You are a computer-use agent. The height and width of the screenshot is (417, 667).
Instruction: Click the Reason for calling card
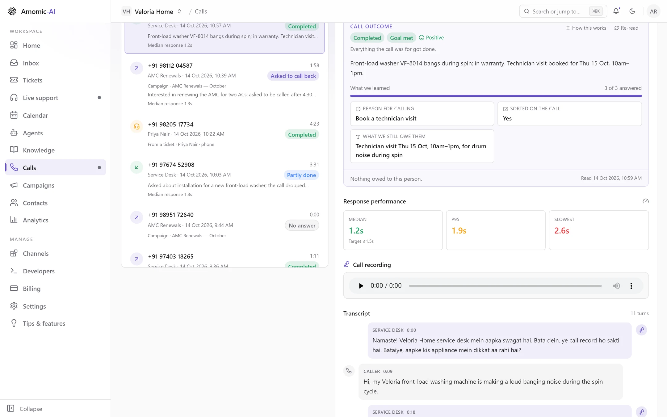point(422,114)
